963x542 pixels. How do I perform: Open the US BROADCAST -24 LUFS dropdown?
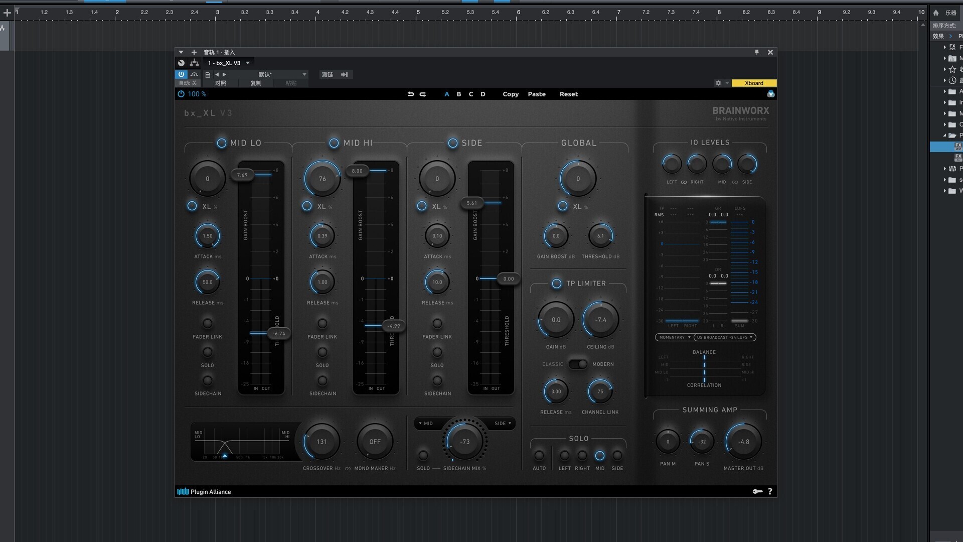click(725, 337)
